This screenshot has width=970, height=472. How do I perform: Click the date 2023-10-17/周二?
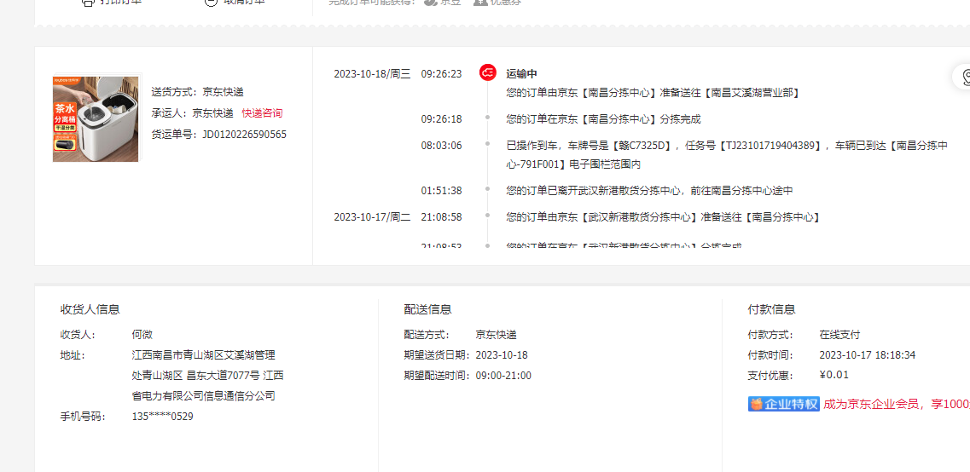coord(372,217)
